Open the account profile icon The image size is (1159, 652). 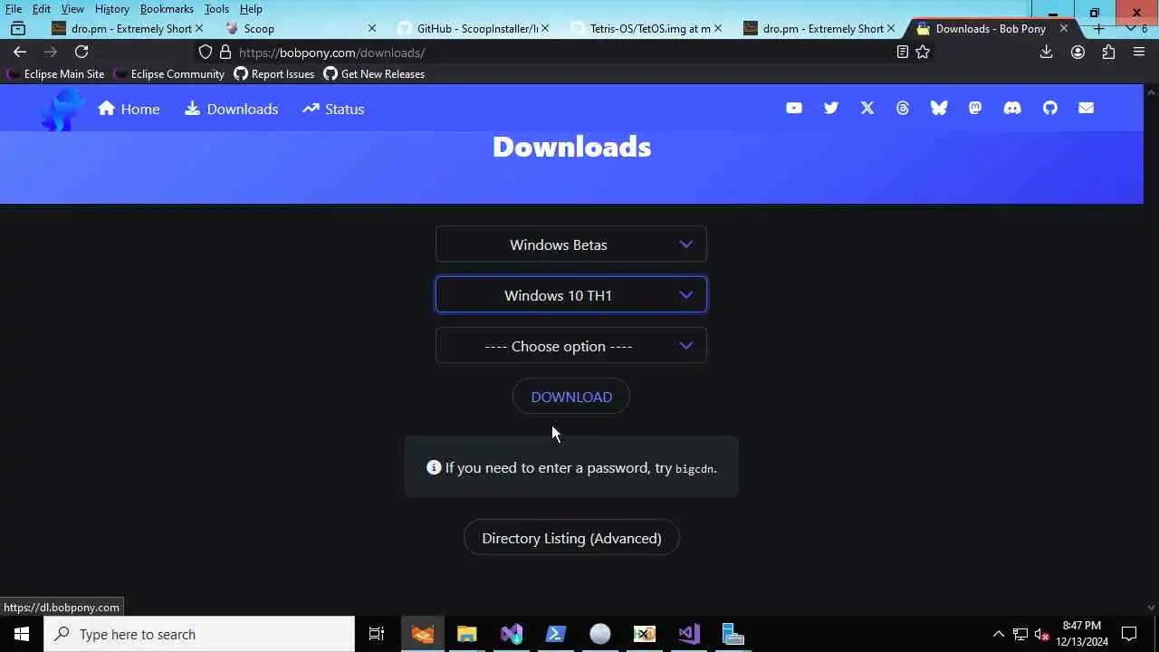[x=1078, y=53]
